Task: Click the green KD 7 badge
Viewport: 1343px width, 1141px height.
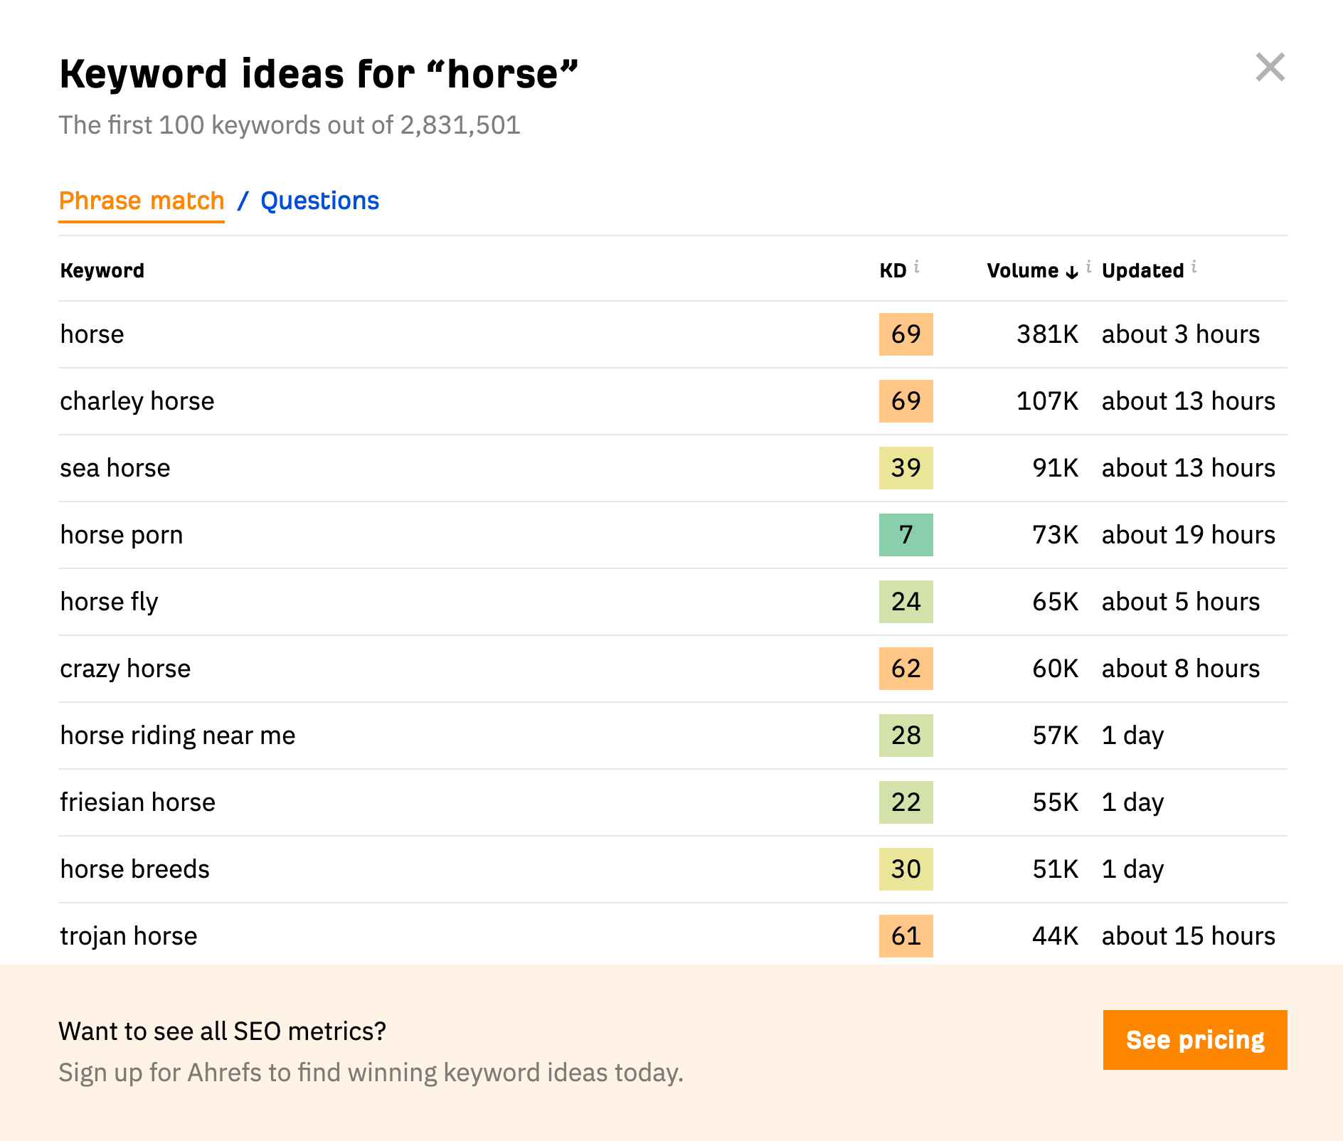Action: (x=906, y=535)
